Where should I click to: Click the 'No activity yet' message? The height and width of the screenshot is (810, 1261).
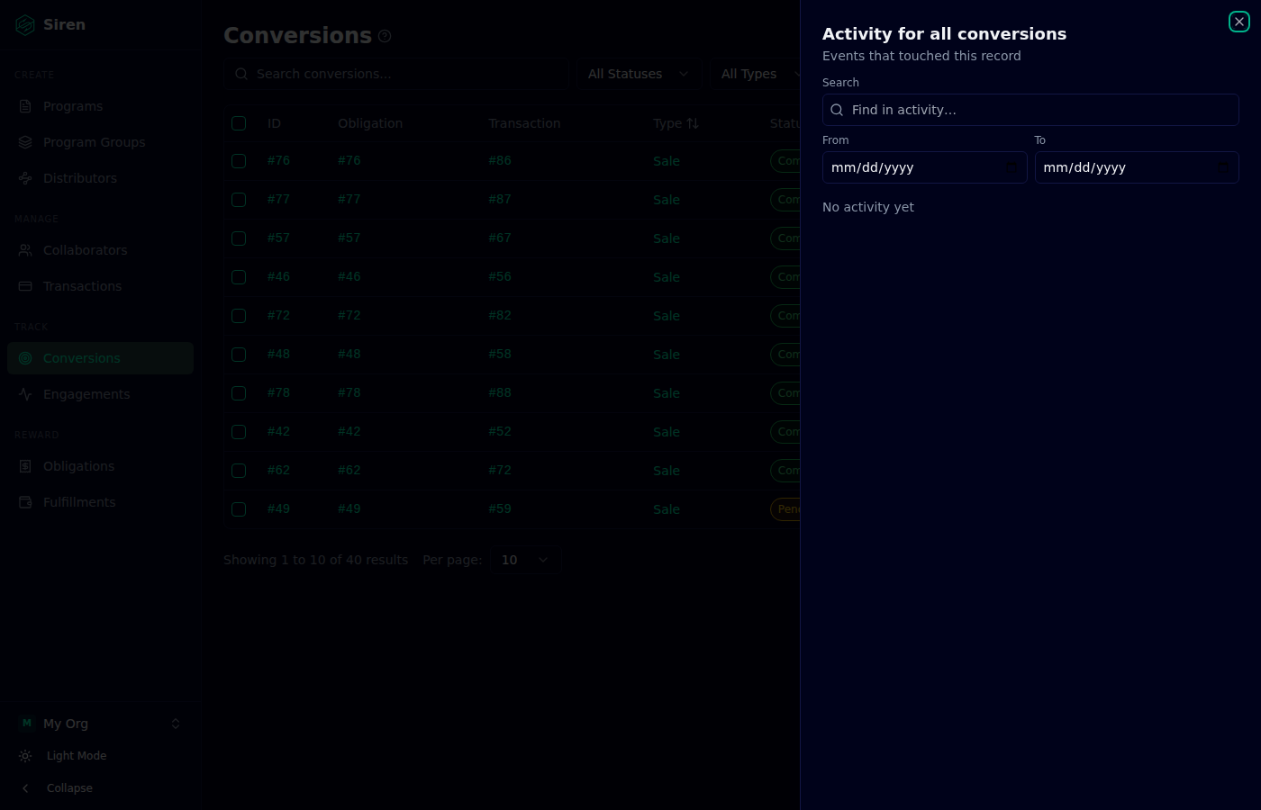tap(868, 207)
